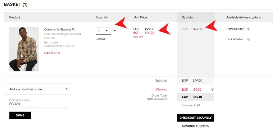Screen dimensions: 280x135
Task: Collapse the Add a promotional code section
Action: click(67, 89)
